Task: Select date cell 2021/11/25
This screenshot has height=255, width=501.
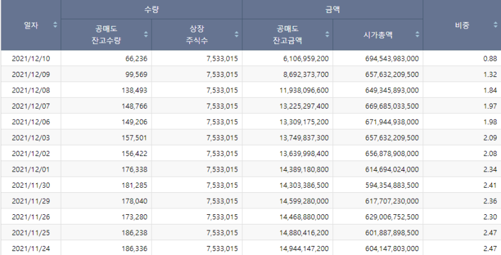Action: click(31, 232)
